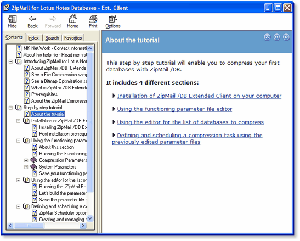Image resolution: width=300 pixels, height=241 pixels.
Task: Open Running the Functioning topic
Action: [x=63, y=154]
